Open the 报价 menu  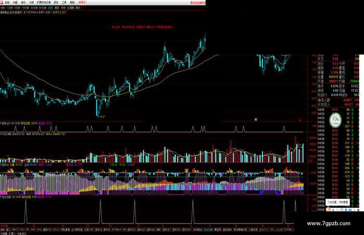click(x=23, y=2)
